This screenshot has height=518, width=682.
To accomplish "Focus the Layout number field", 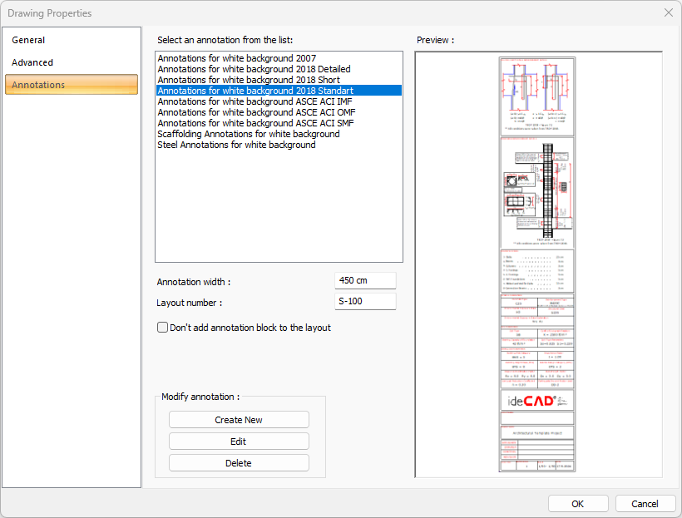I will (365, 302).
